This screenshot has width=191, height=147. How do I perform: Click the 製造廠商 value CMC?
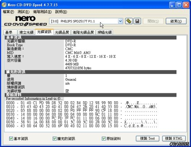tap(69, 49)
